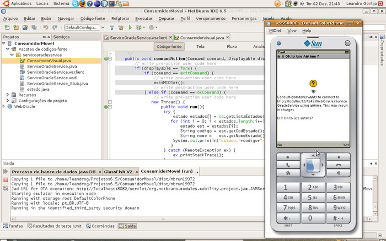Collapse the servicooracleservice package node
The width and height of the screenshot is (386, 241).
[x=12, y=54]
